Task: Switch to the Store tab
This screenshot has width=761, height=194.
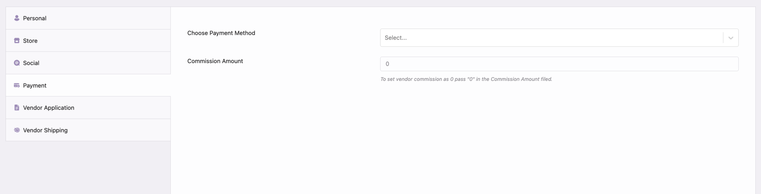Action: (x=30, y=41)
